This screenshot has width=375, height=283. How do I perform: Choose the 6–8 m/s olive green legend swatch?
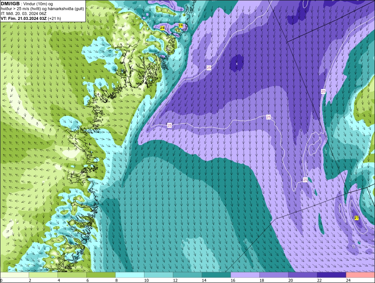[x=101, y=275]
